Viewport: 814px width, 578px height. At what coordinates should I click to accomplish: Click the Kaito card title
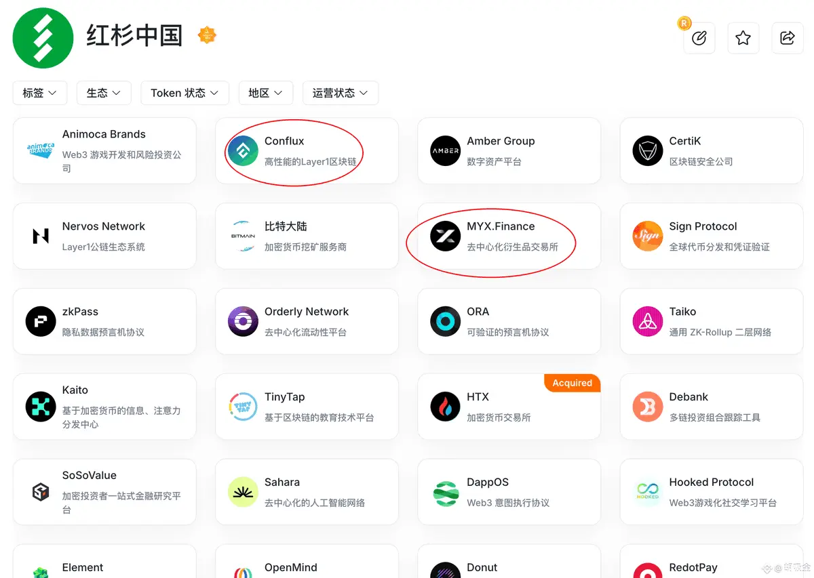click(x=75, y=390)
